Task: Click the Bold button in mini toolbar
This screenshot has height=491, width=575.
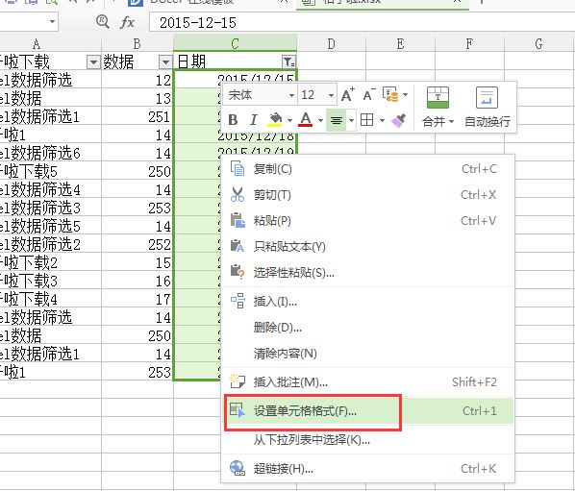Action: (233, 120)
